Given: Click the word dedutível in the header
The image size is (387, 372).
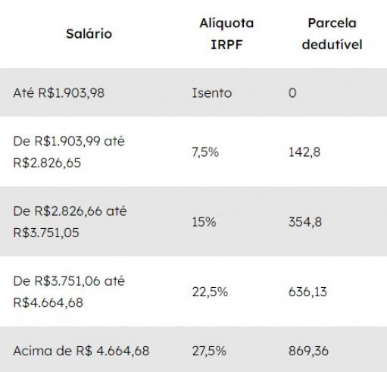Looking at the screenshot, I should click(x=332, y=45).
